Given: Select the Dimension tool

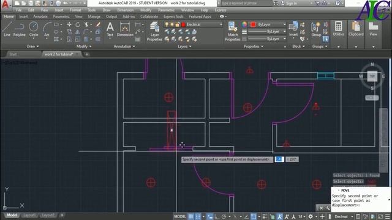Looking at the screenshot, I should [x=125, y=29].
